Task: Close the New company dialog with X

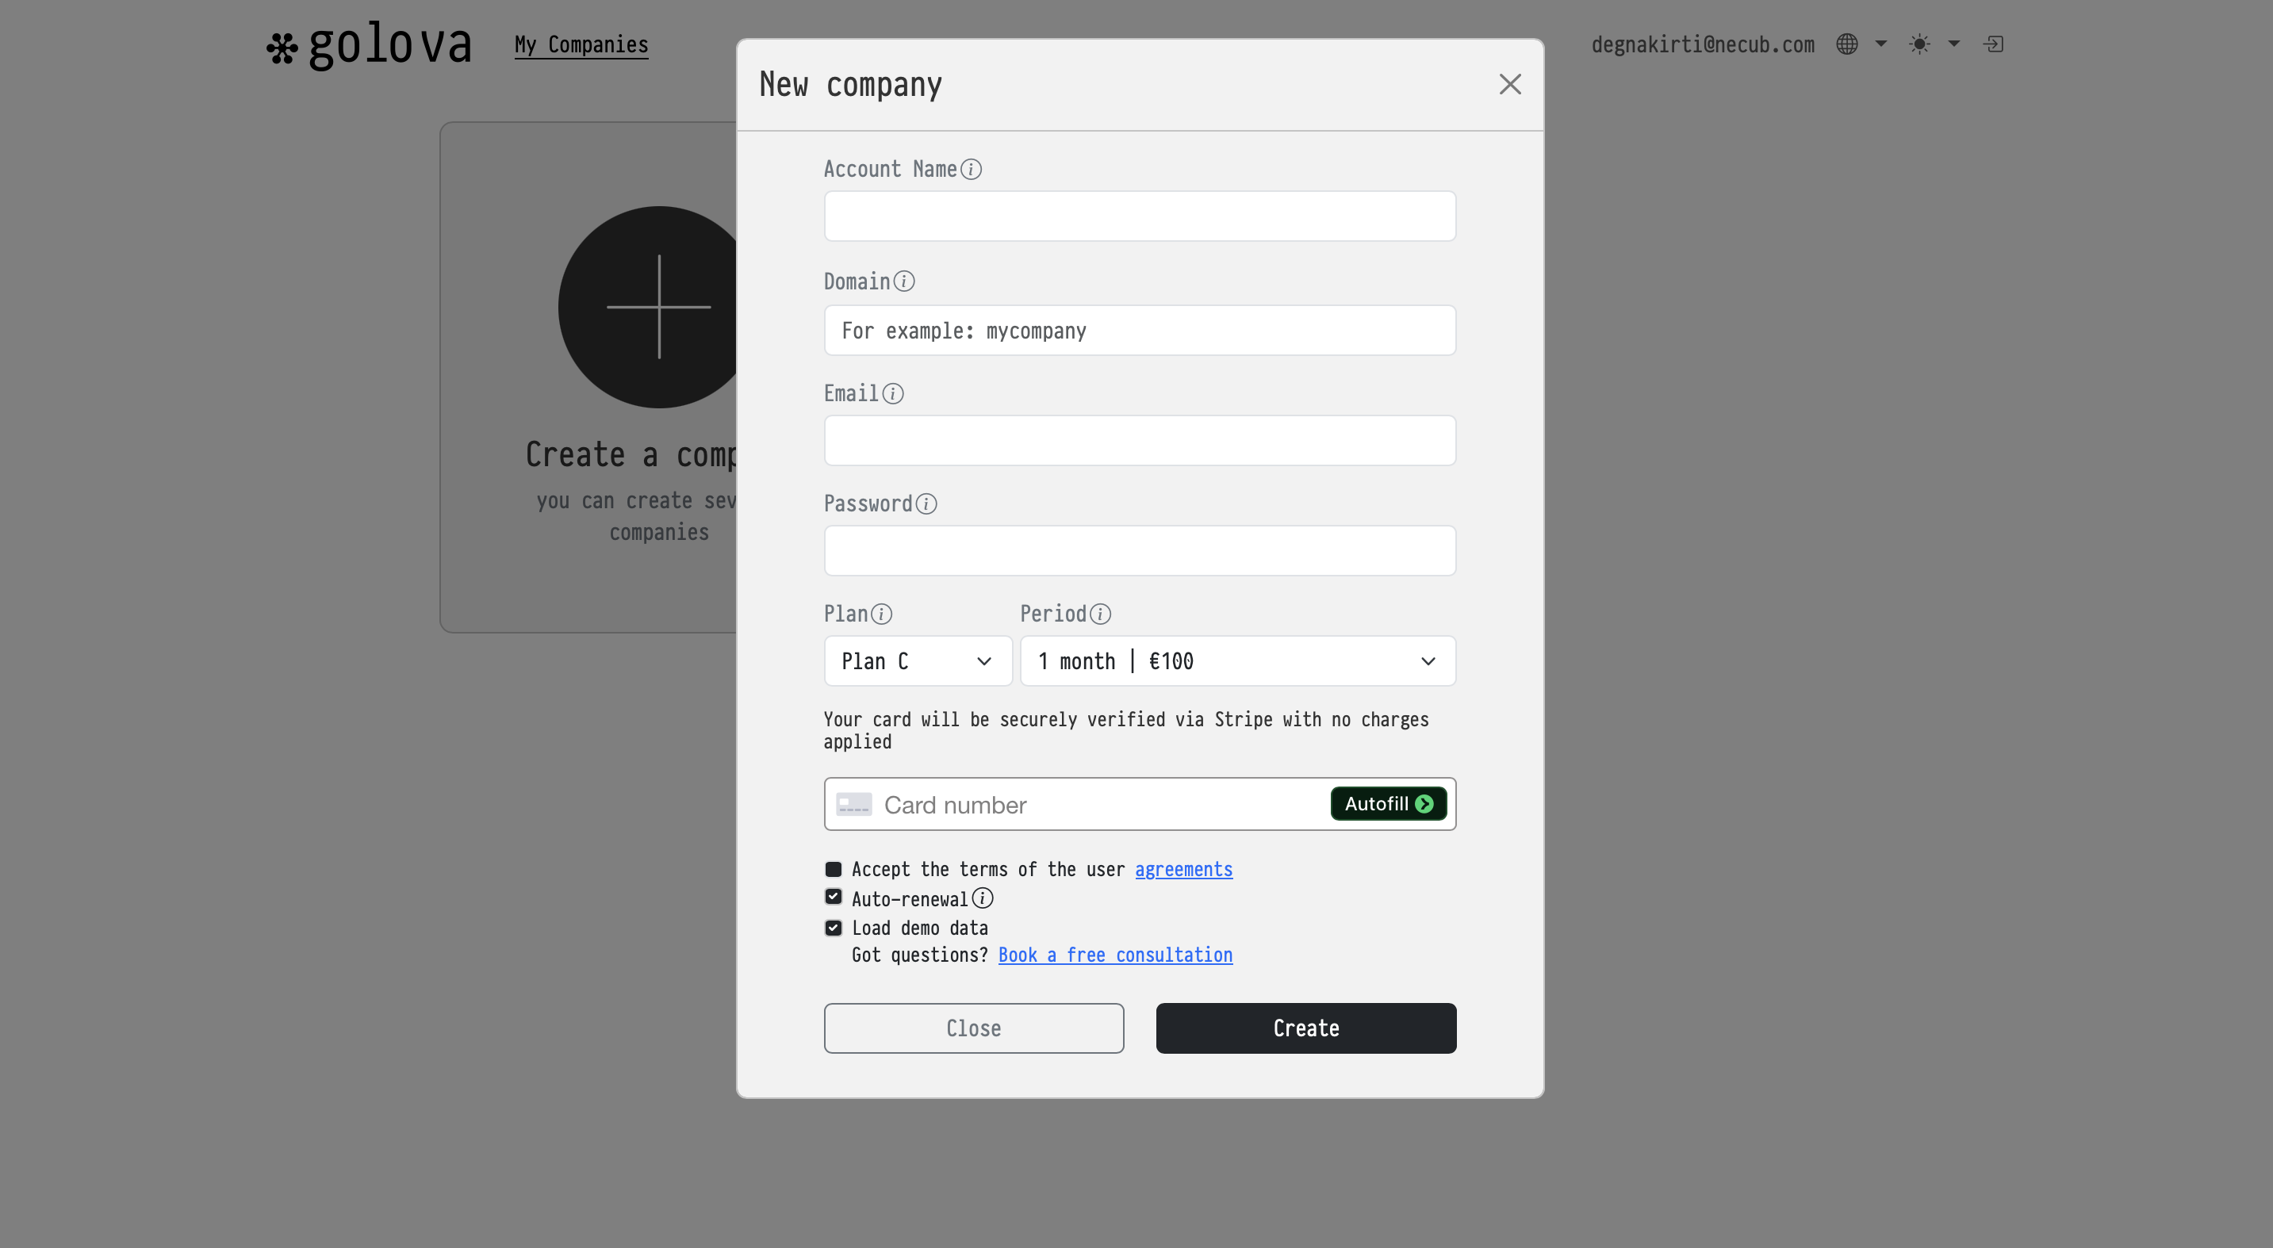Action: coord(1510,85)
